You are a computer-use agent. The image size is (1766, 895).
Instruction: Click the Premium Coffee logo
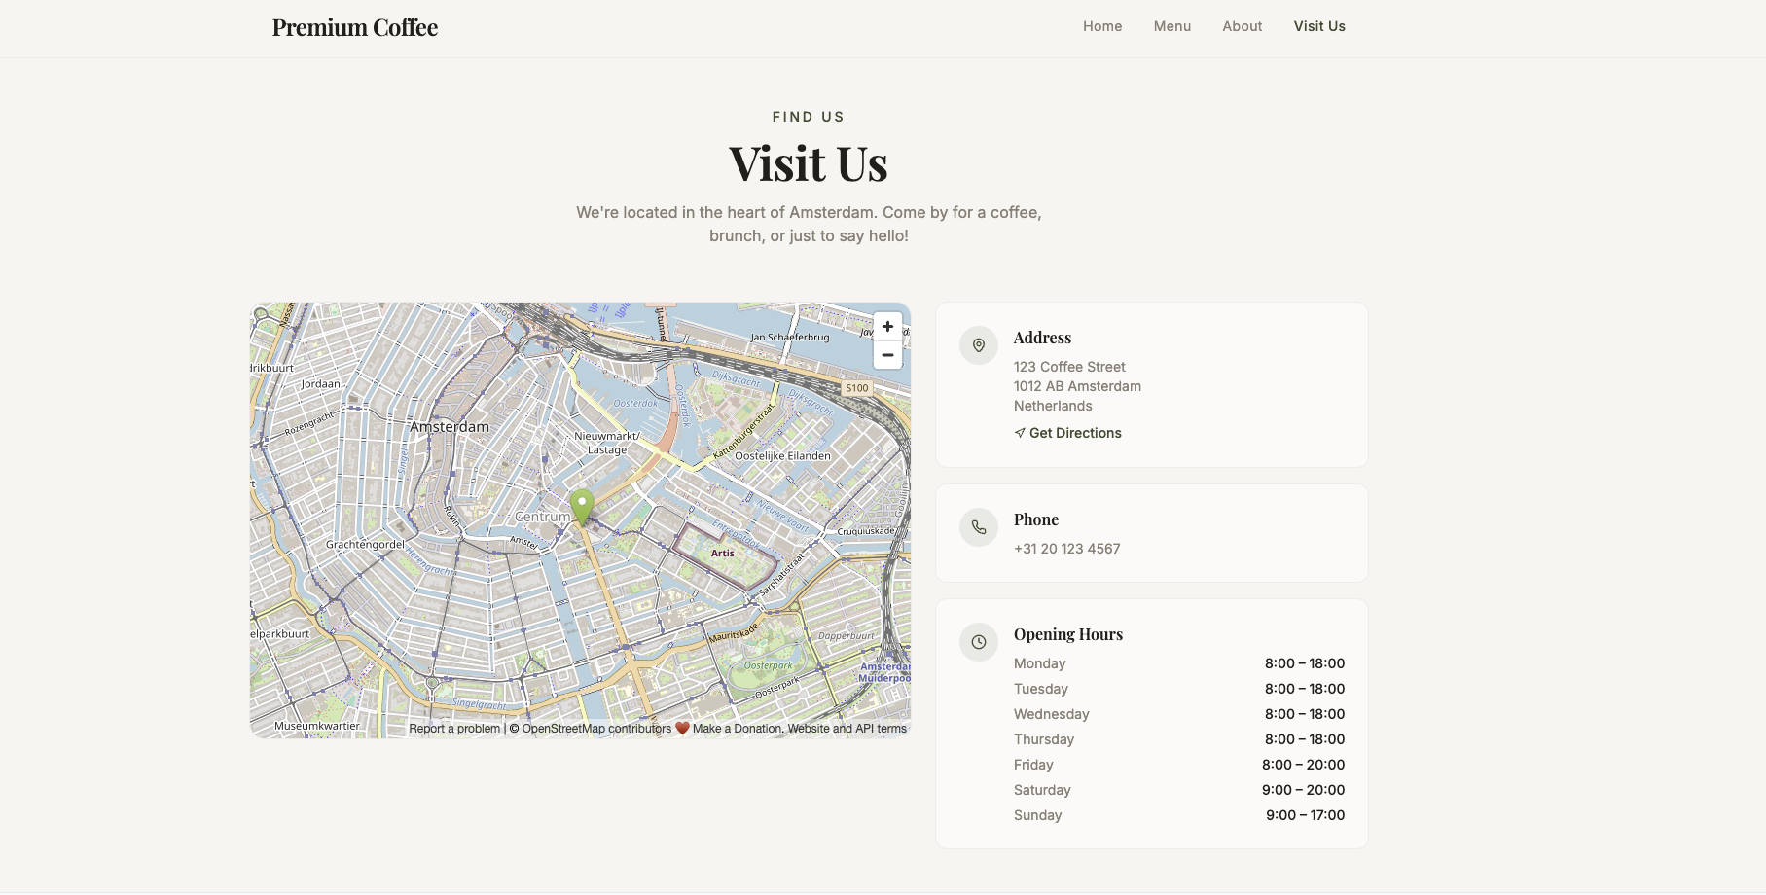pyautogui.click(x=354, y=26)
